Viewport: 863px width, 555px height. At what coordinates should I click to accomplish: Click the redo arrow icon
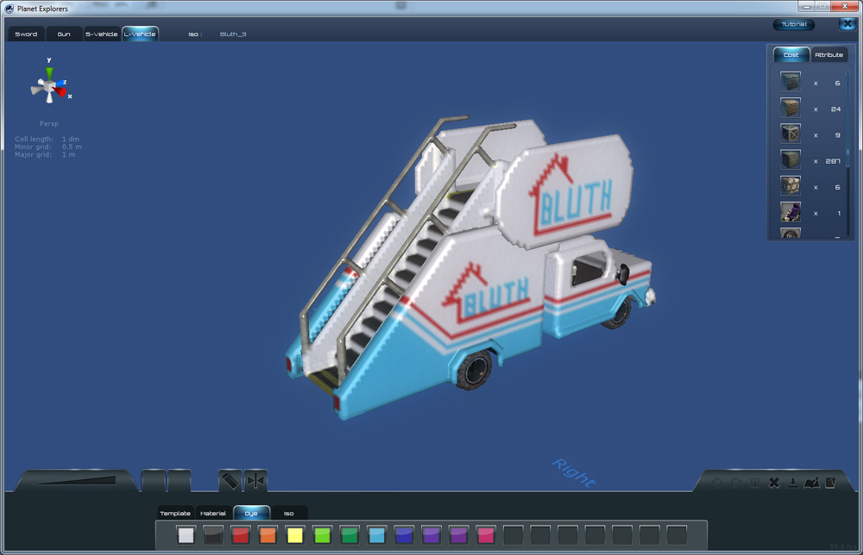pyautogui.click(x=736, y=483)
